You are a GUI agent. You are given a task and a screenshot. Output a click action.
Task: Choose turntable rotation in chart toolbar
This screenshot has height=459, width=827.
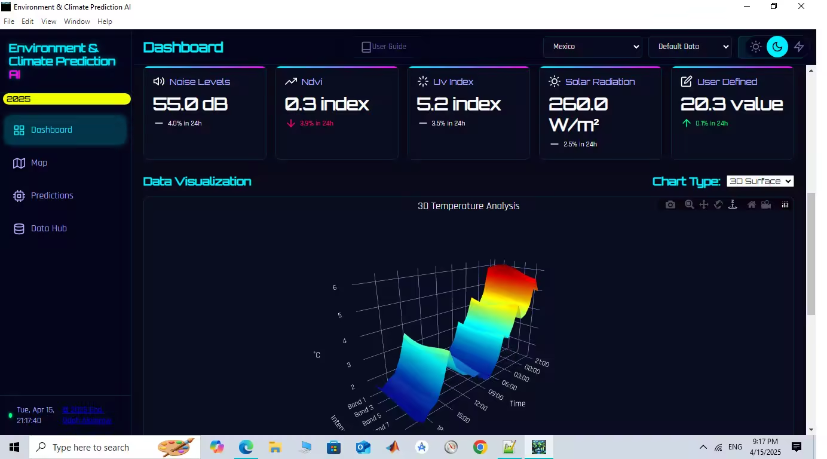[x=733, y=205]
